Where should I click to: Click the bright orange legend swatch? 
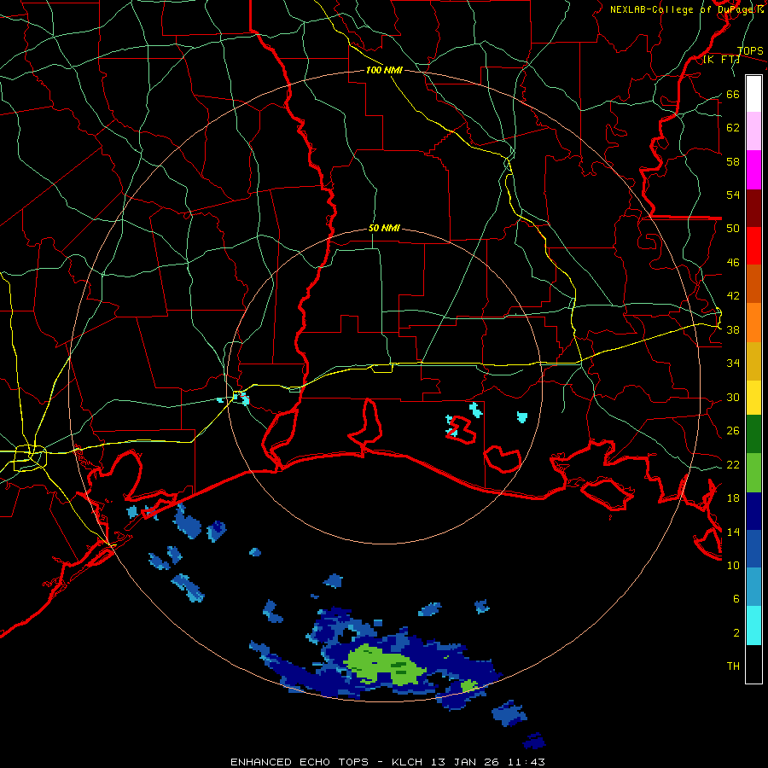click(x=753, y=323)
